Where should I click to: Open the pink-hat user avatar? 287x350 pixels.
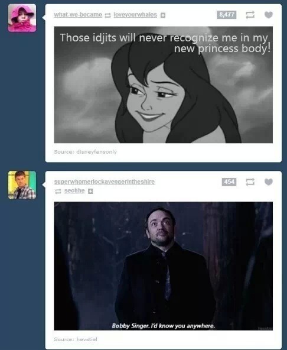point(22,18)
